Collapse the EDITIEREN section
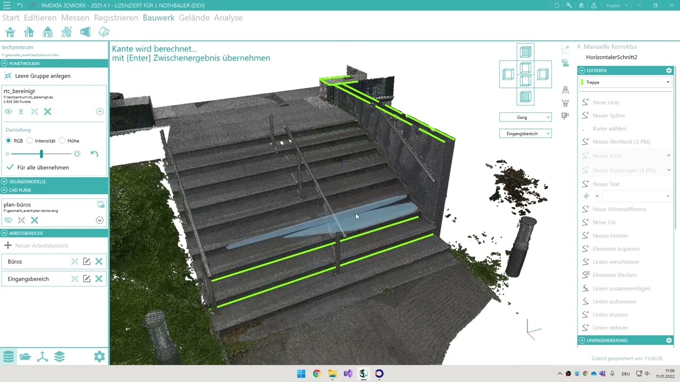The image size is (680, 382). pos(582,71)
